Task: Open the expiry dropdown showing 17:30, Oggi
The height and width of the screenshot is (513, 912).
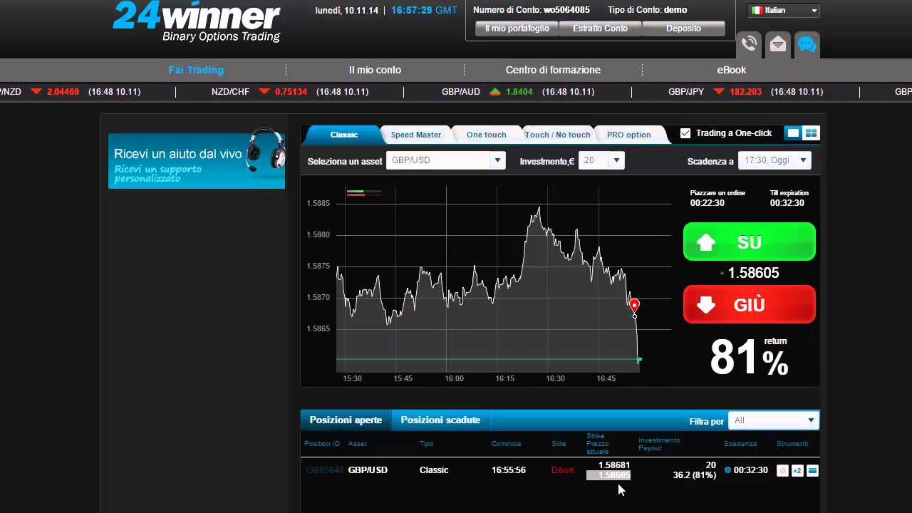Action: [x=774, y=160]
